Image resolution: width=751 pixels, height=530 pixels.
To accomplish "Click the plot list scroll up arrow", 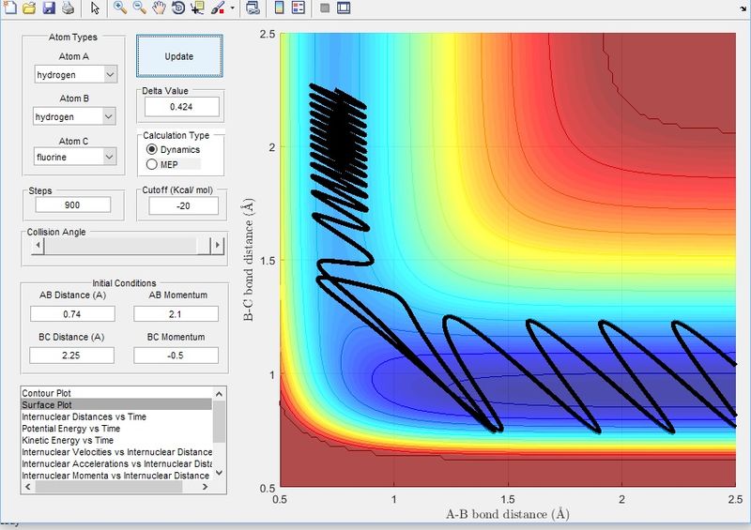I will pyautogui.click(x=219, y=394).
